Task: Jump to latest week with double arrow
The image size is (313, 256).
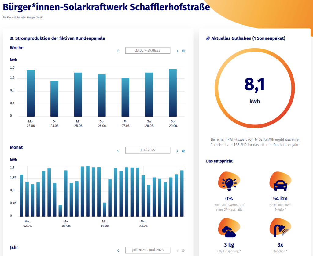Action: 183,51
